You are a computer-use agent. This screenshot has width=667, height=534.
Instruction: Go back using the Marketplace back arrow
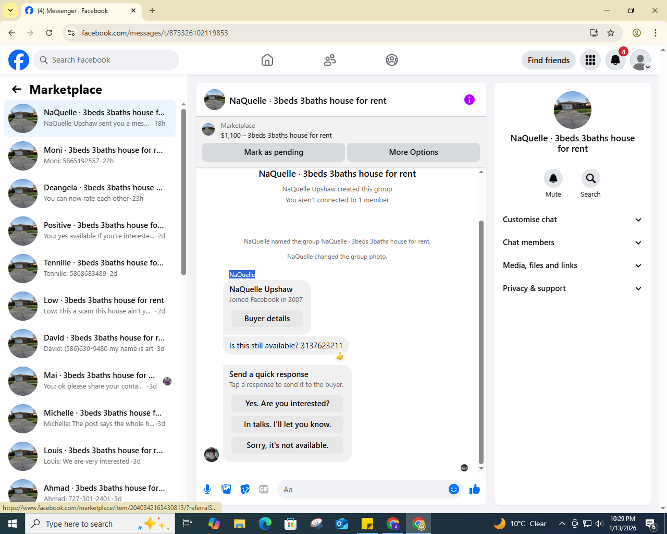[17, 89]
